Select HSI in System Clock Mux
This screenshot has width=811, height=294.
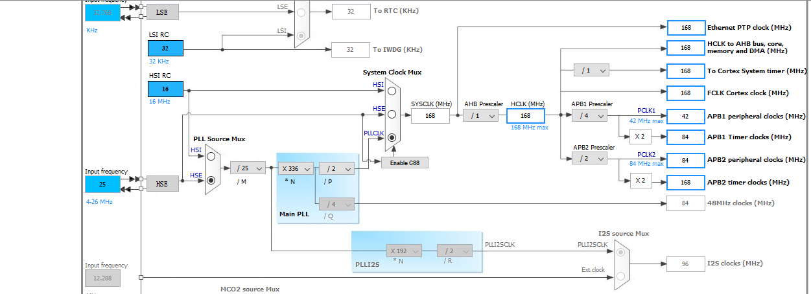click(392, 91)
